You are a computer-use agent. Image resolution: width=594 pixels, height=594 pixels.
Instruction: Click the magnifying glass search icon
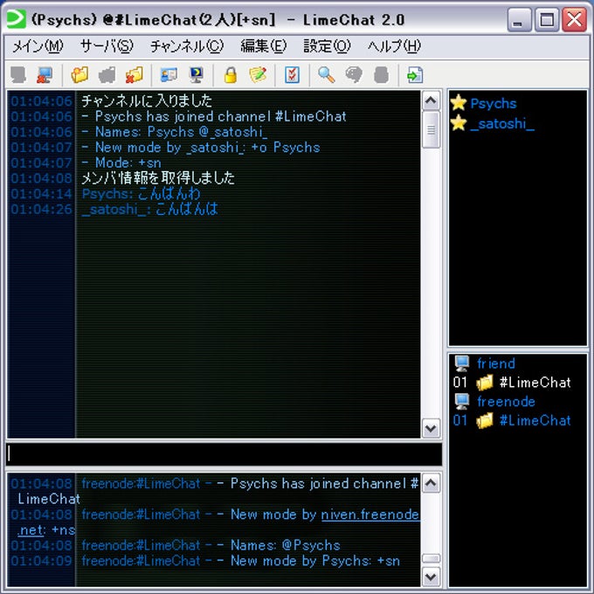pos(326,74)
